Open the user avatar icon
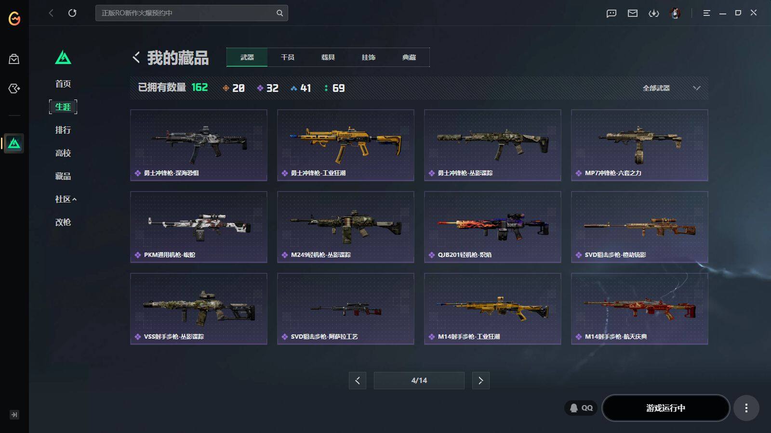The width and height of the screenshot is (771, 433). point(676,13)
